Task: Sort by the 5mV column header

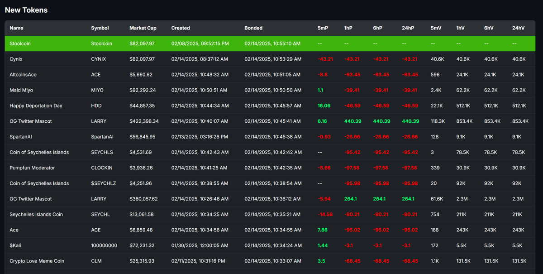Action: pos(436,28)
